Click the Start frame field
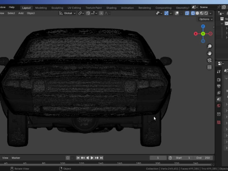Screen dimensions: 228x171 (x=183, y=158)
